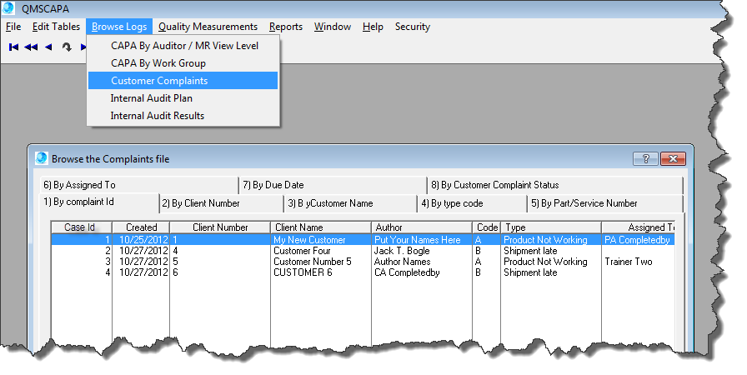The height and width of the screenshot is (375, 747).
Task: Switch to the By Client Number tab
Action: pos(201,203)
